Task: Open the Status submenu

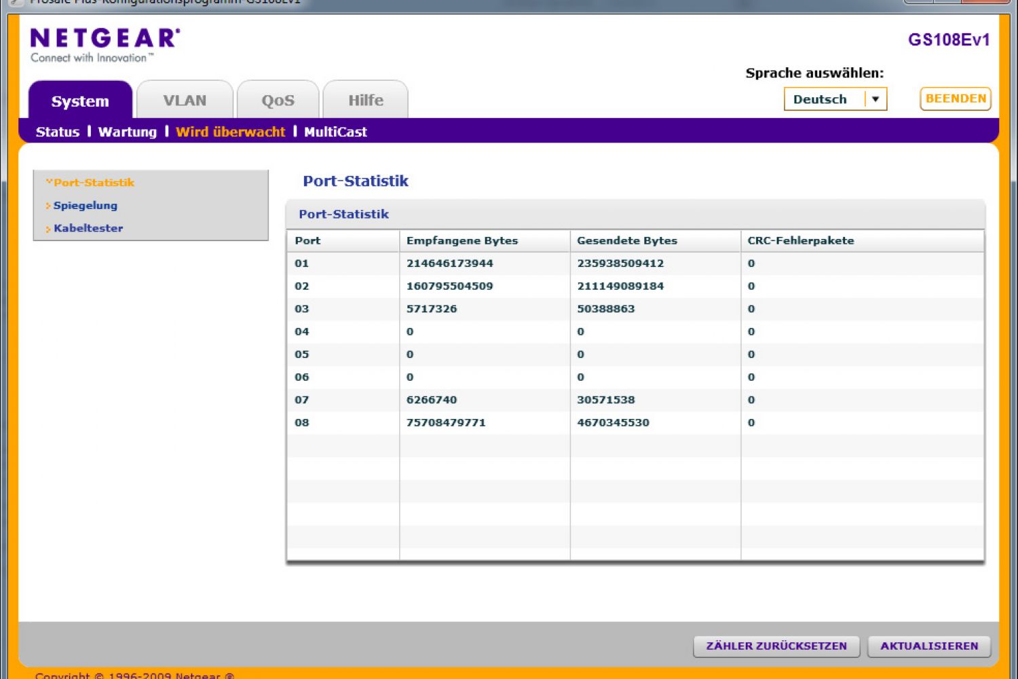Action: [x=58, y=132]
